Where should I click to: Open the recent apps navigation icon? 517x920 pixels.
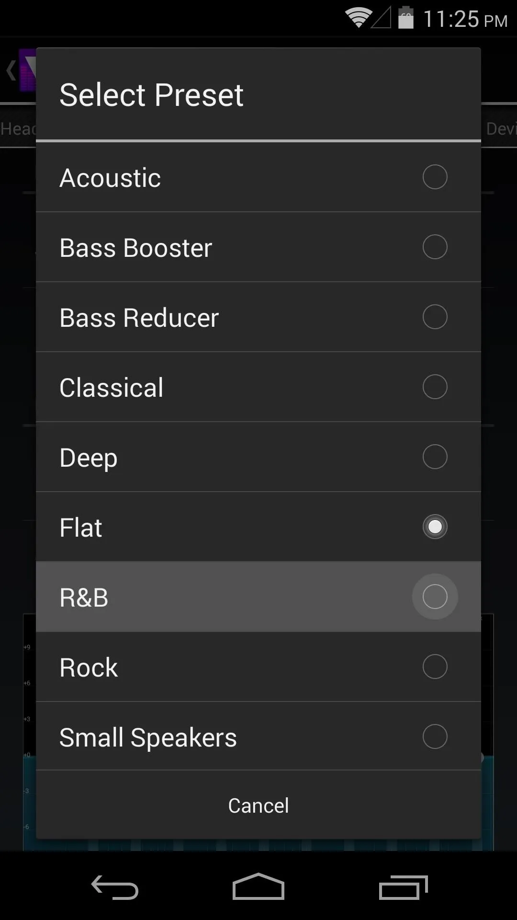pyautogui.click(x=403, y=887)
